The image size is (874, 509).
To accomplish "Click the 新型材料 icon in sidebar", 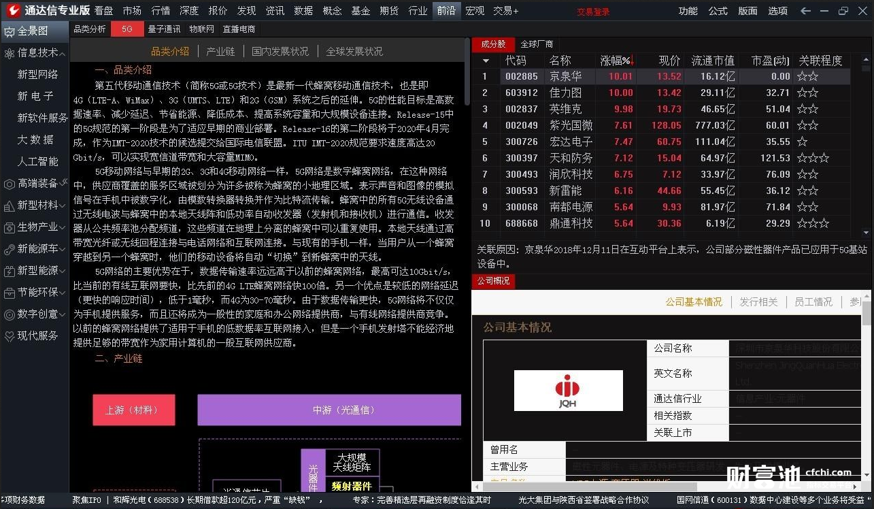I will [9, 206].
